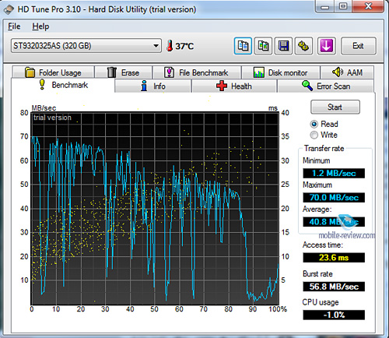Click the Exit button
The height and width of the screenshot is (338, 389).
[x=358, y=46]
